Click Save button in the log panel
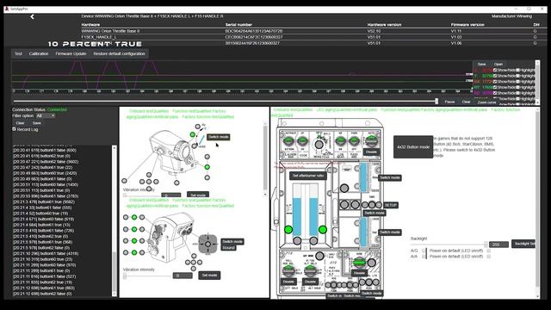 click(x=36, y=123)
